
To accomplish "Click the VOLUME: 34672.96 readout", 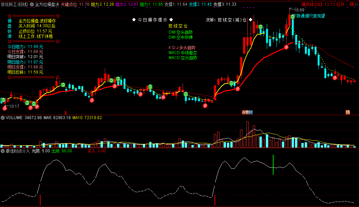I will (x=24, y=118).
